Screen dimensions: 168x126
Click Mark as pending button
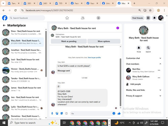(69, 41)
